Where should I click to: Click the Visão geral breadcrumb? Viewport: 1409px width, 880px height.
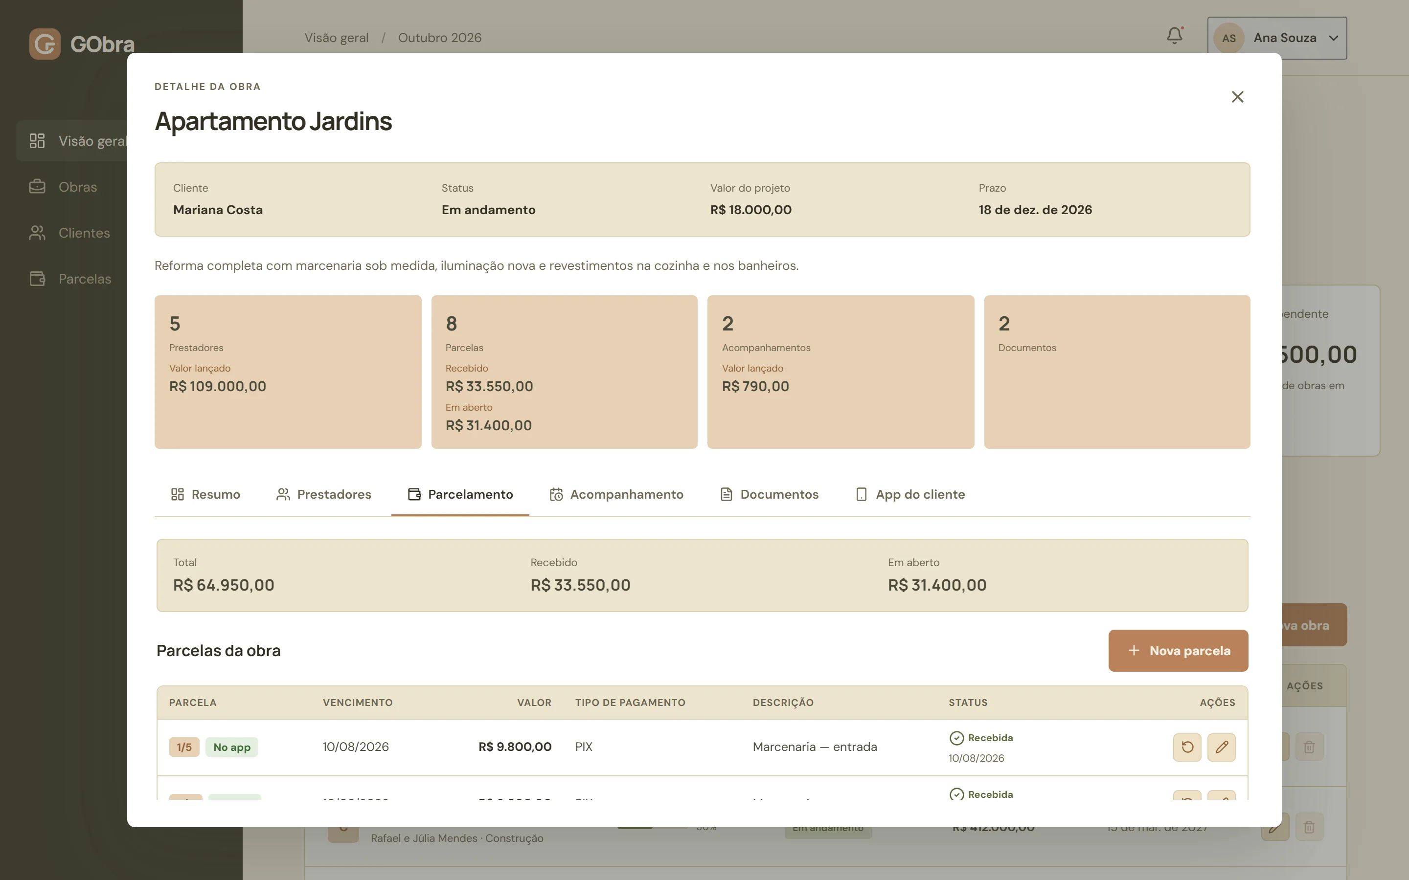click(x=337, y=38)
